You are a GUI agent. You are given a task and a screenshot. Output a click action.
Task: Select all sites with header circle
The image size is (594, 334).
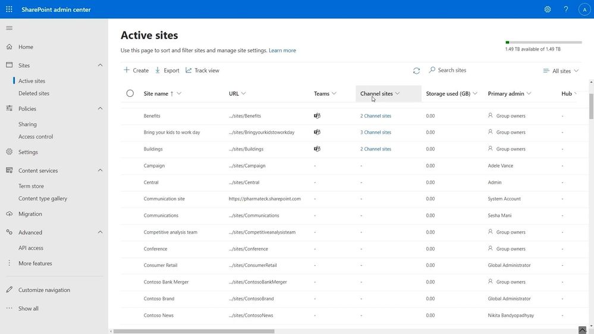130,93
